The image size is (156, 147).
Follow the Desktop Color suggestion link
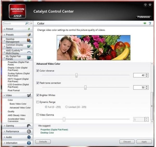(x=47, y=133)
